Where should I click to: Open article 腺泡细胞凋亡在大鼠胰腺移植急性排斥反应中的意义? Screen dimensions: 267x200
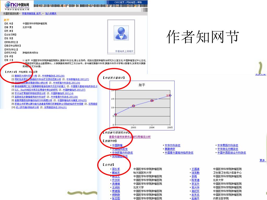40,86
